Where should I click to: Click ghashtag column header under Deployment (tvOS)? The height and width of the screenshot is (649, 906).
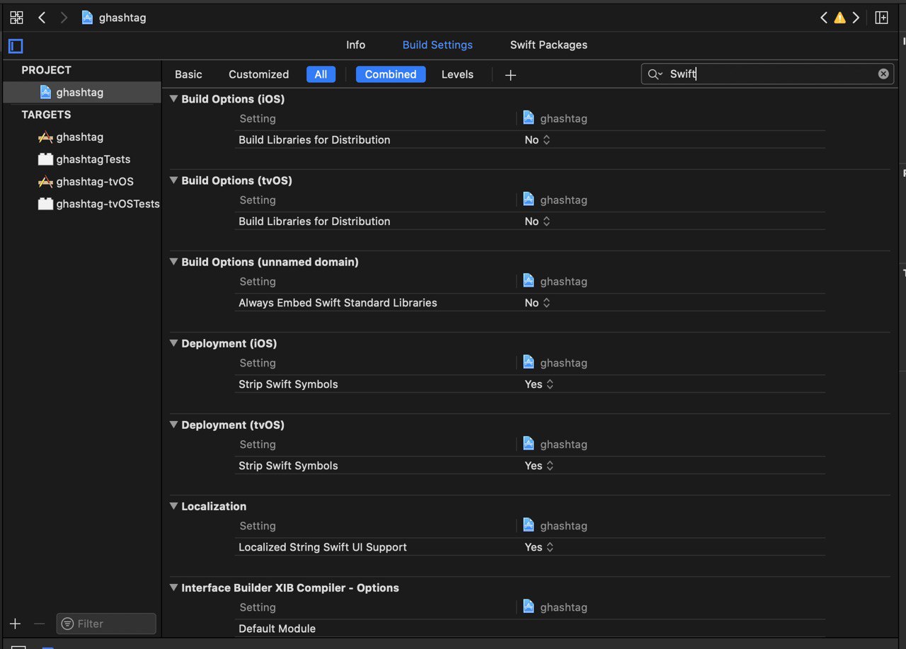click(x=556, y=444)
